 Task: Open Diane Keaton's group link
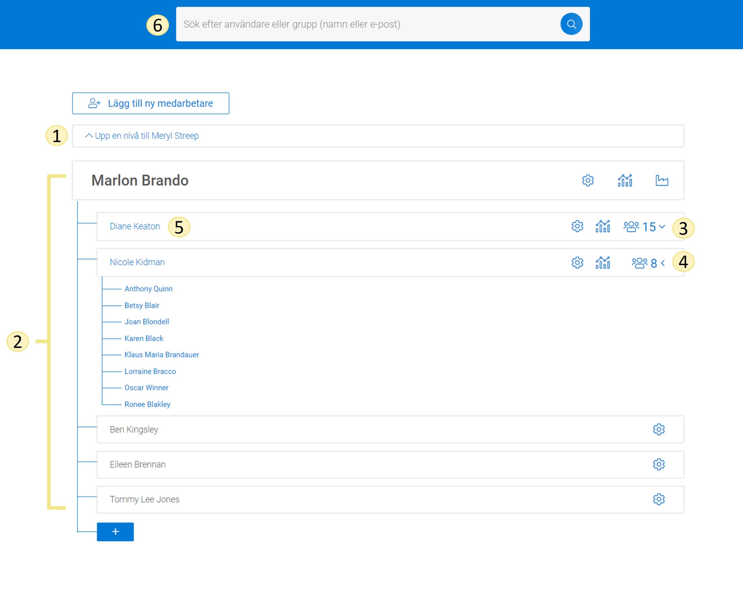coord(135,226)
